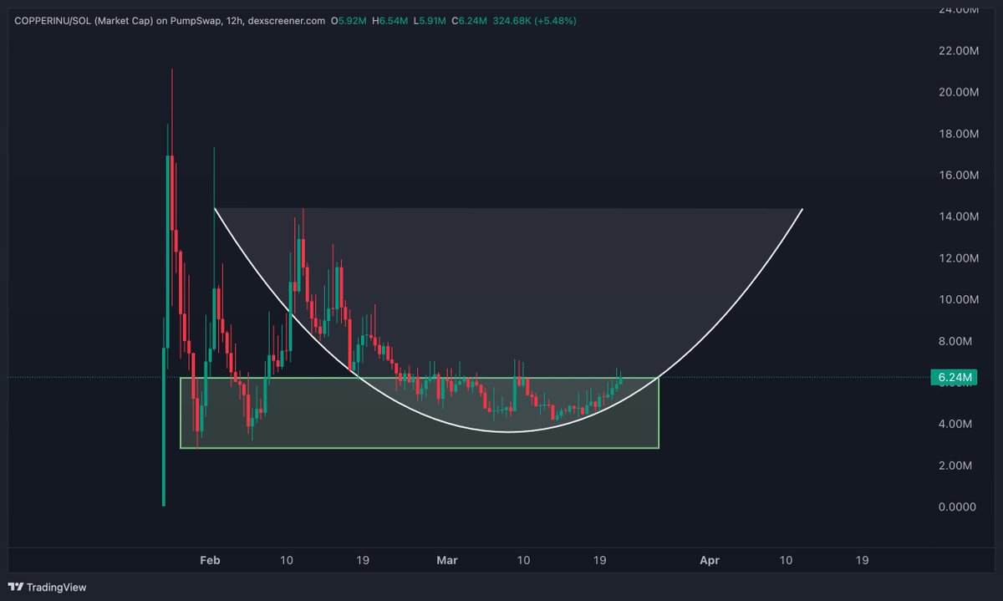Click the Feb date axis label
This screenshot has height=601, width=1003.
point(209,560)
